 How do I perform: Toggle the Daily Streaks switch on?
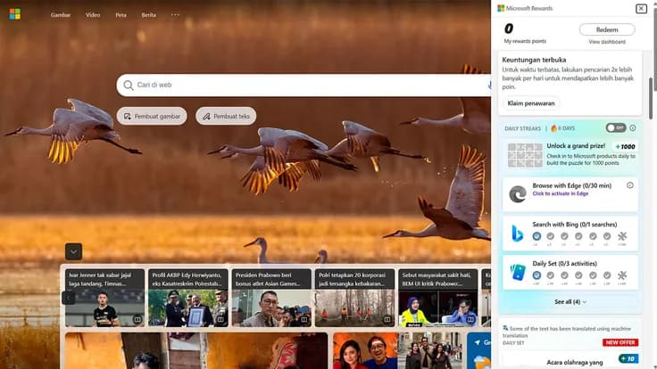tap(616, 127)
